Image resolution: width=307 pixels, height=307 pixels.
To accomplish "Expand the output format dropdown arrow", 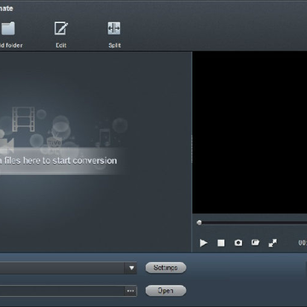I will (131, 268).
